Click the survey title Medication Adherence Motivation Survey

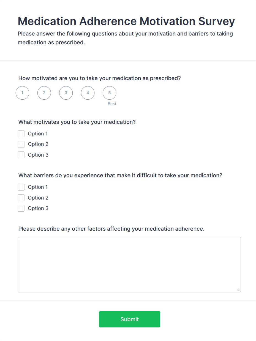[126, 21]
